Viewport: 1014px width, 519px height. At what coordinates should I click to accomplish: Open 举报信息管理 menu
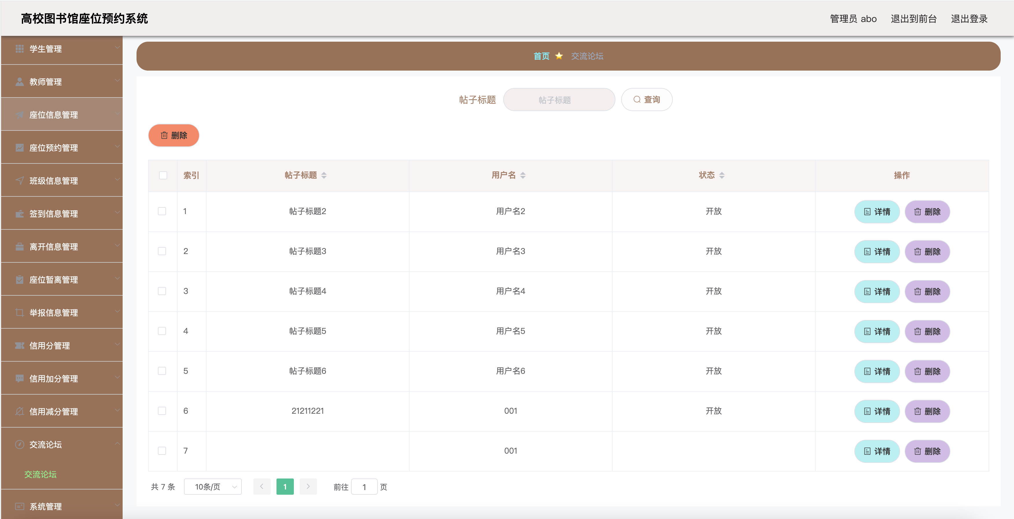62,313
